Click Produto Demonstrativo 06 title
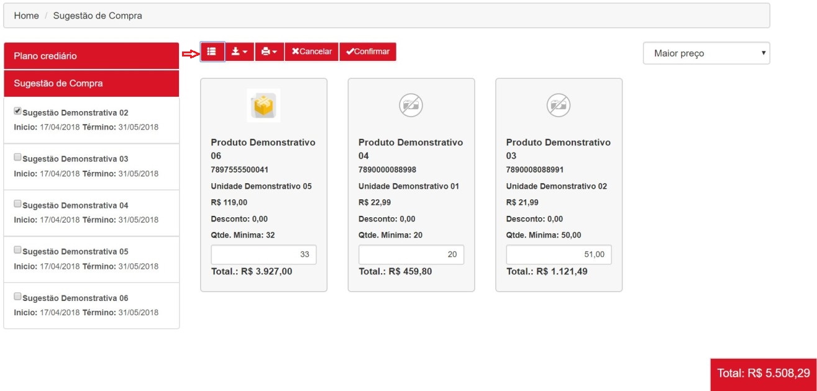 click(x=263, y=149)
